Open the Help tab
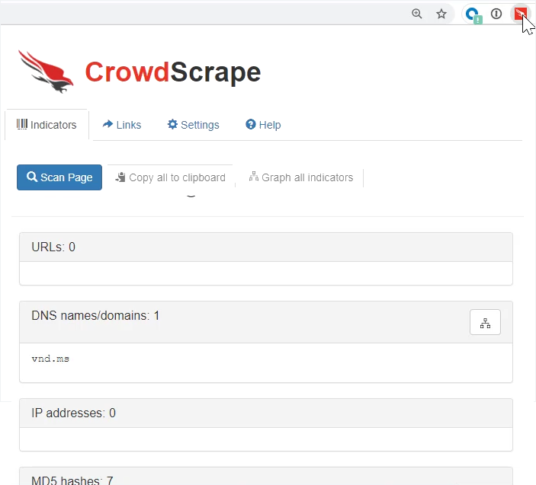 (263, 125)
